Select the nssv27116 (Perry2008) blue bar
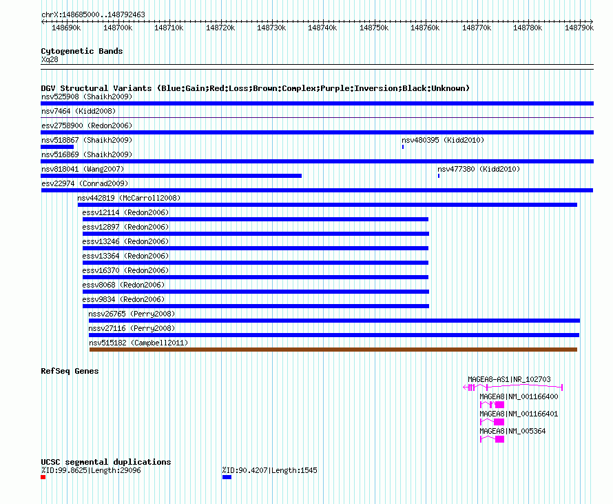613x504 pixels. (334, 335)
